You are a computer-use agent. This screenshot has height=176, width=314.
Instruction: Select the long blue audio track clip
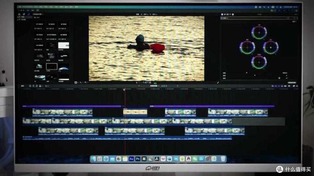pos(127,138)
